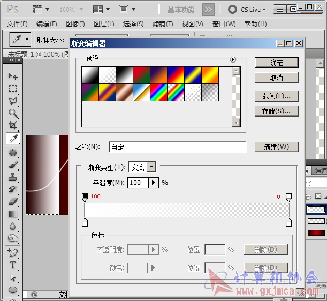Click the 载入(L)... button
This screenshot has width=327, height=301.
(277, 96)
